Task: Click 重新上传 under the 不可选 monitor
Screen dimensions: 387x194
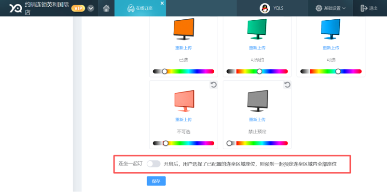Action: tap(183, 120)
